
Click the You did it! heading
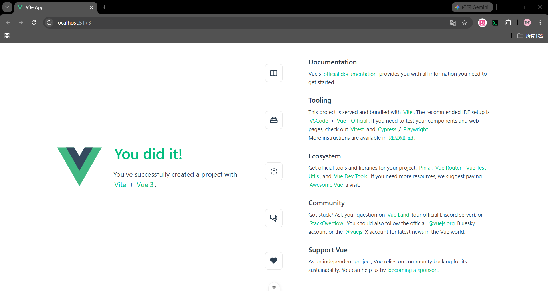point(148,154)
